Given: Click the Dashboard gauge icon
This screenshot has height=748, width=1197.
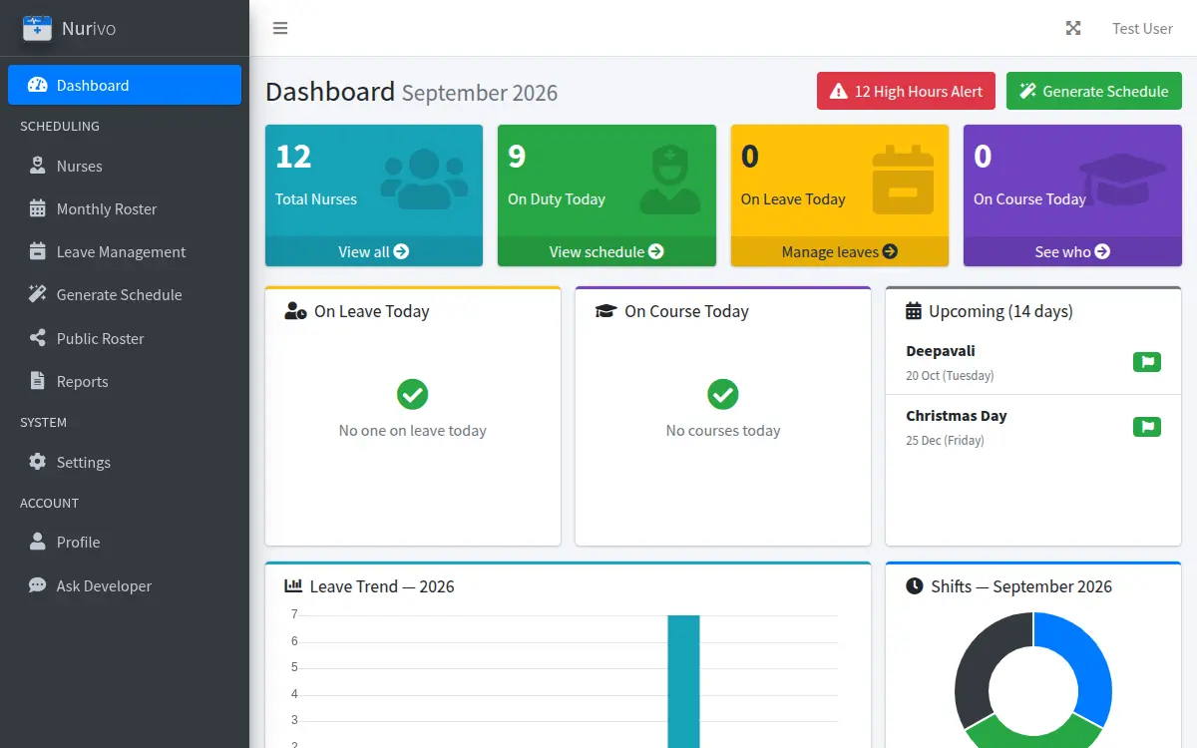Looking at the screenshot, I should (38, 85).
